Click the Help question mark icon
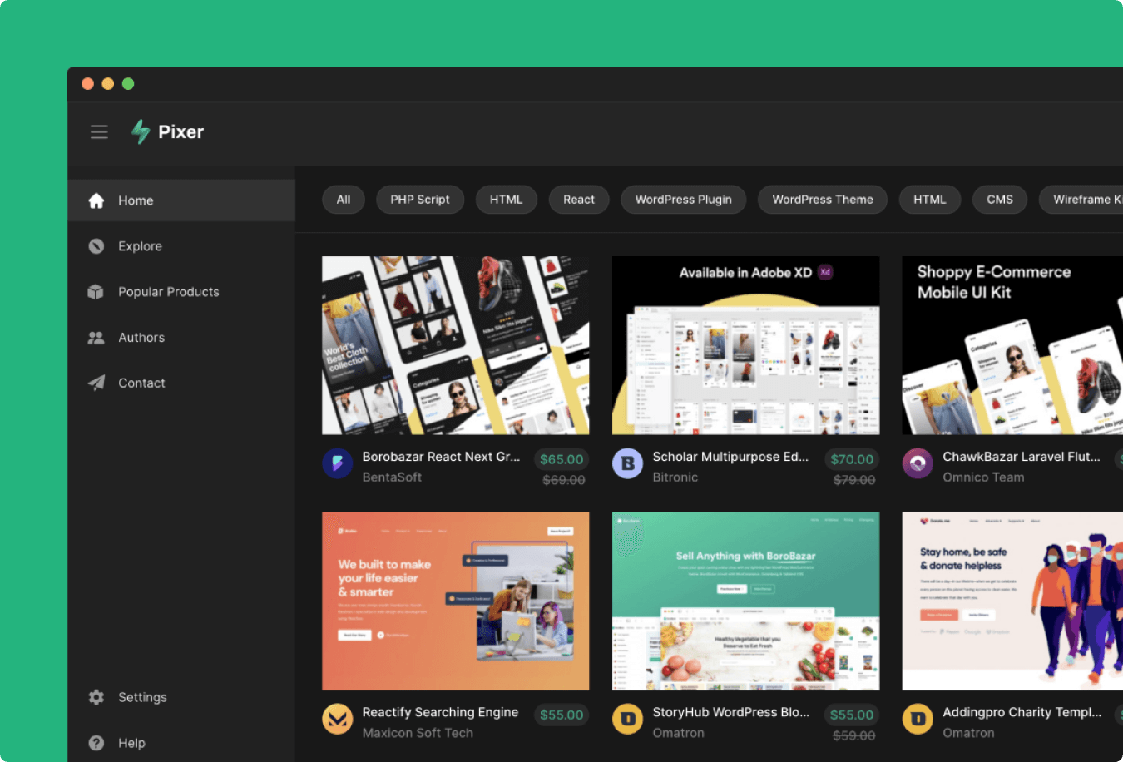Image resolution: width=1123 pixels, height=762 pixels. (x=96, y=743)
